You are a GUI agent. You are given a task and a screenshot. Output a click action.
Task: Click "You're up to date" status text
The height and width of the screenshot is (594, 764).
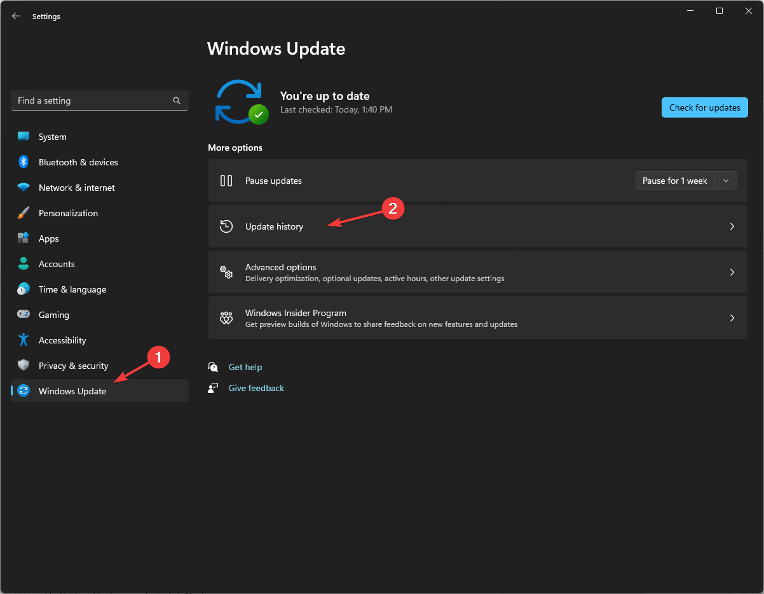pos(325,96)
